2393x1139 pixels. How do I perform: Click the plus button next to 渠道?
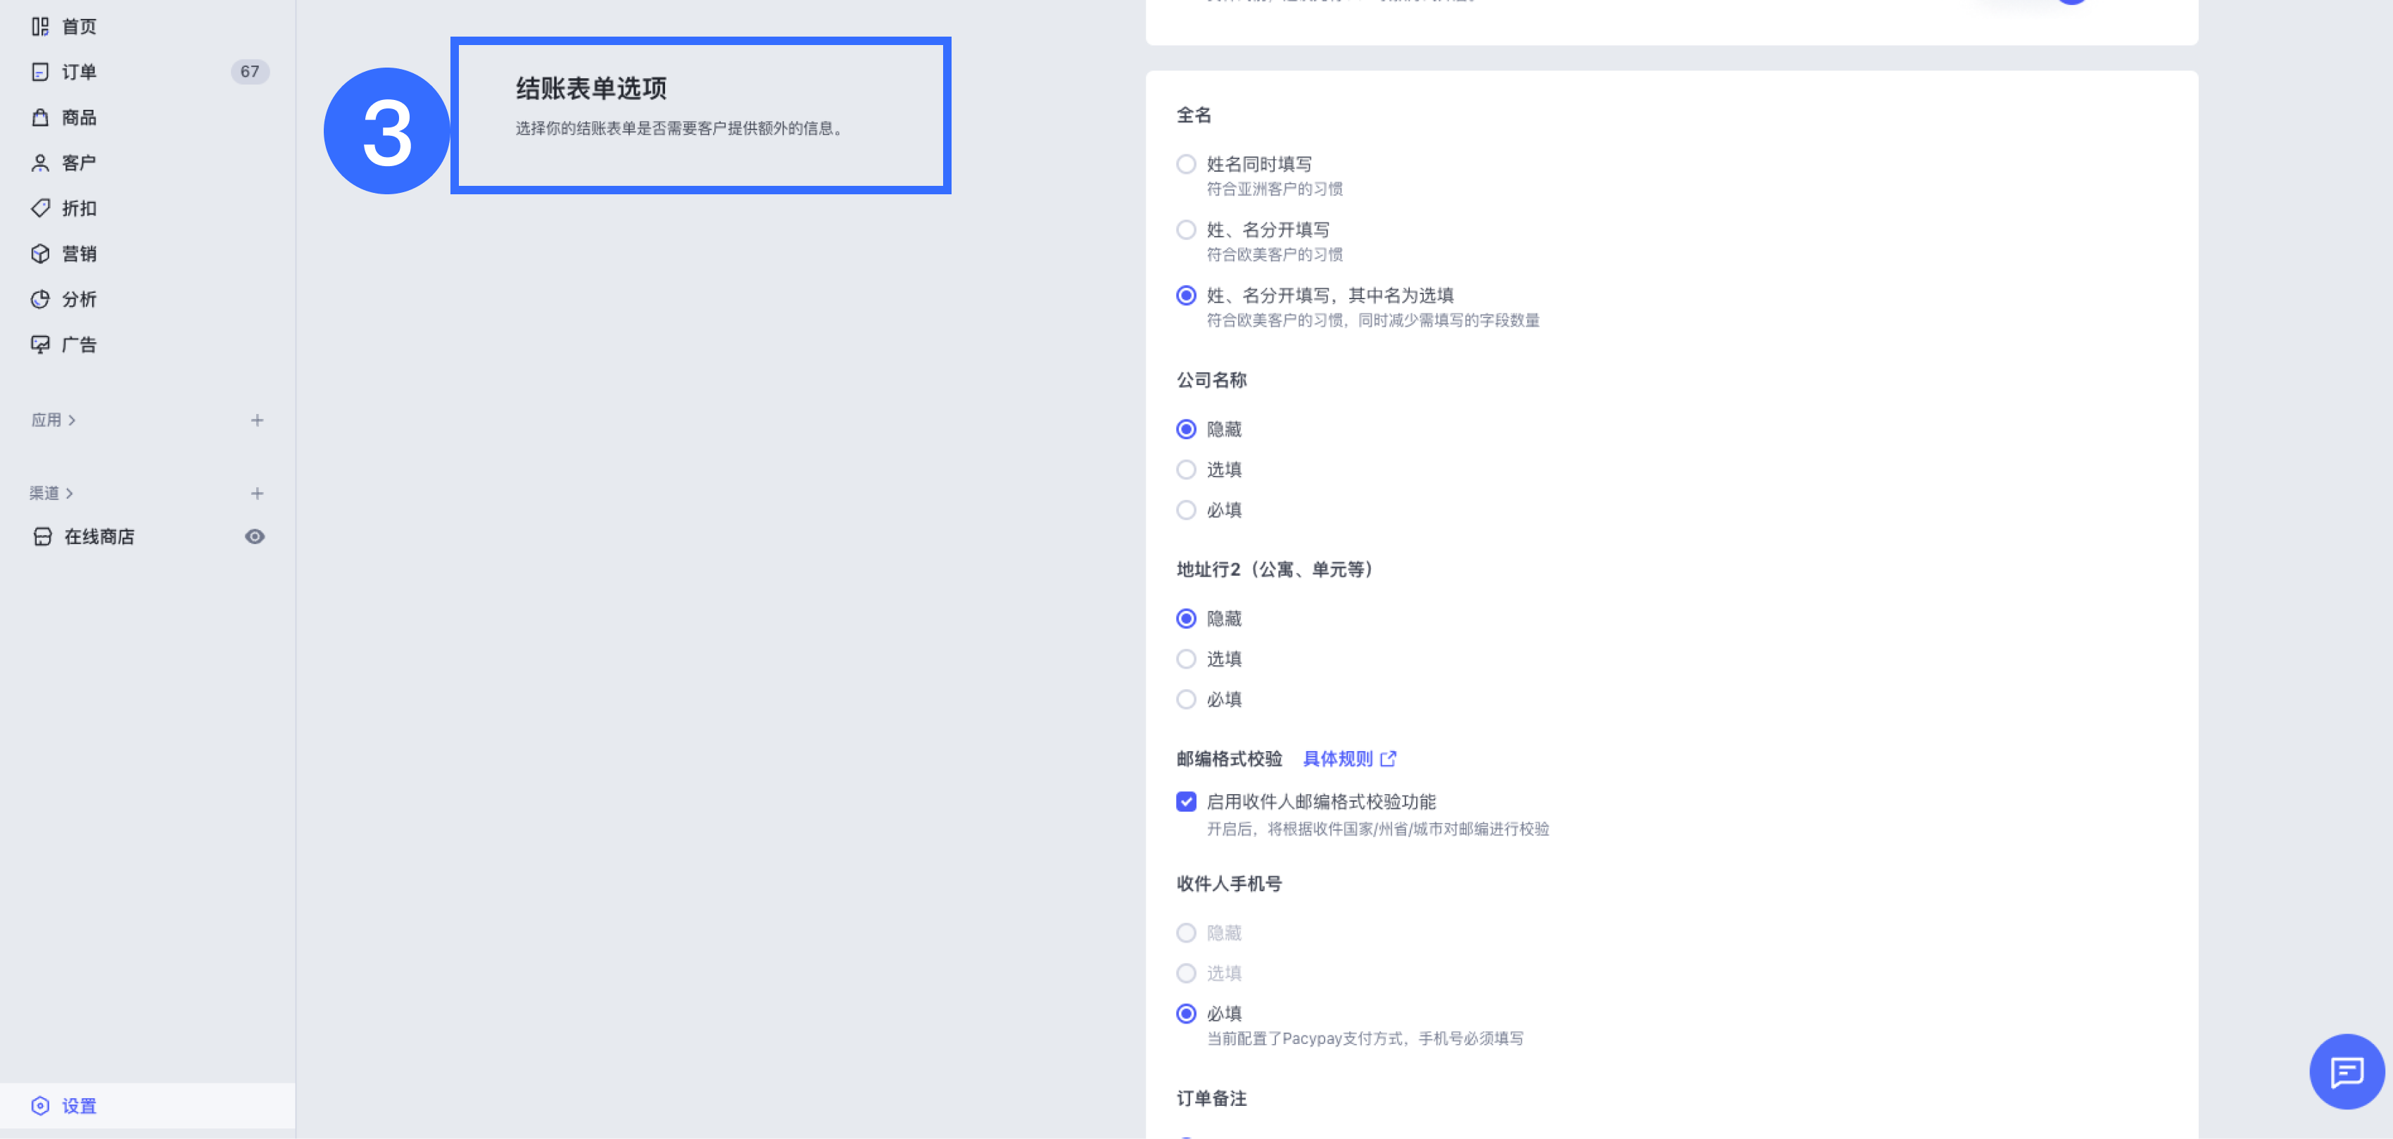(258, 493)
